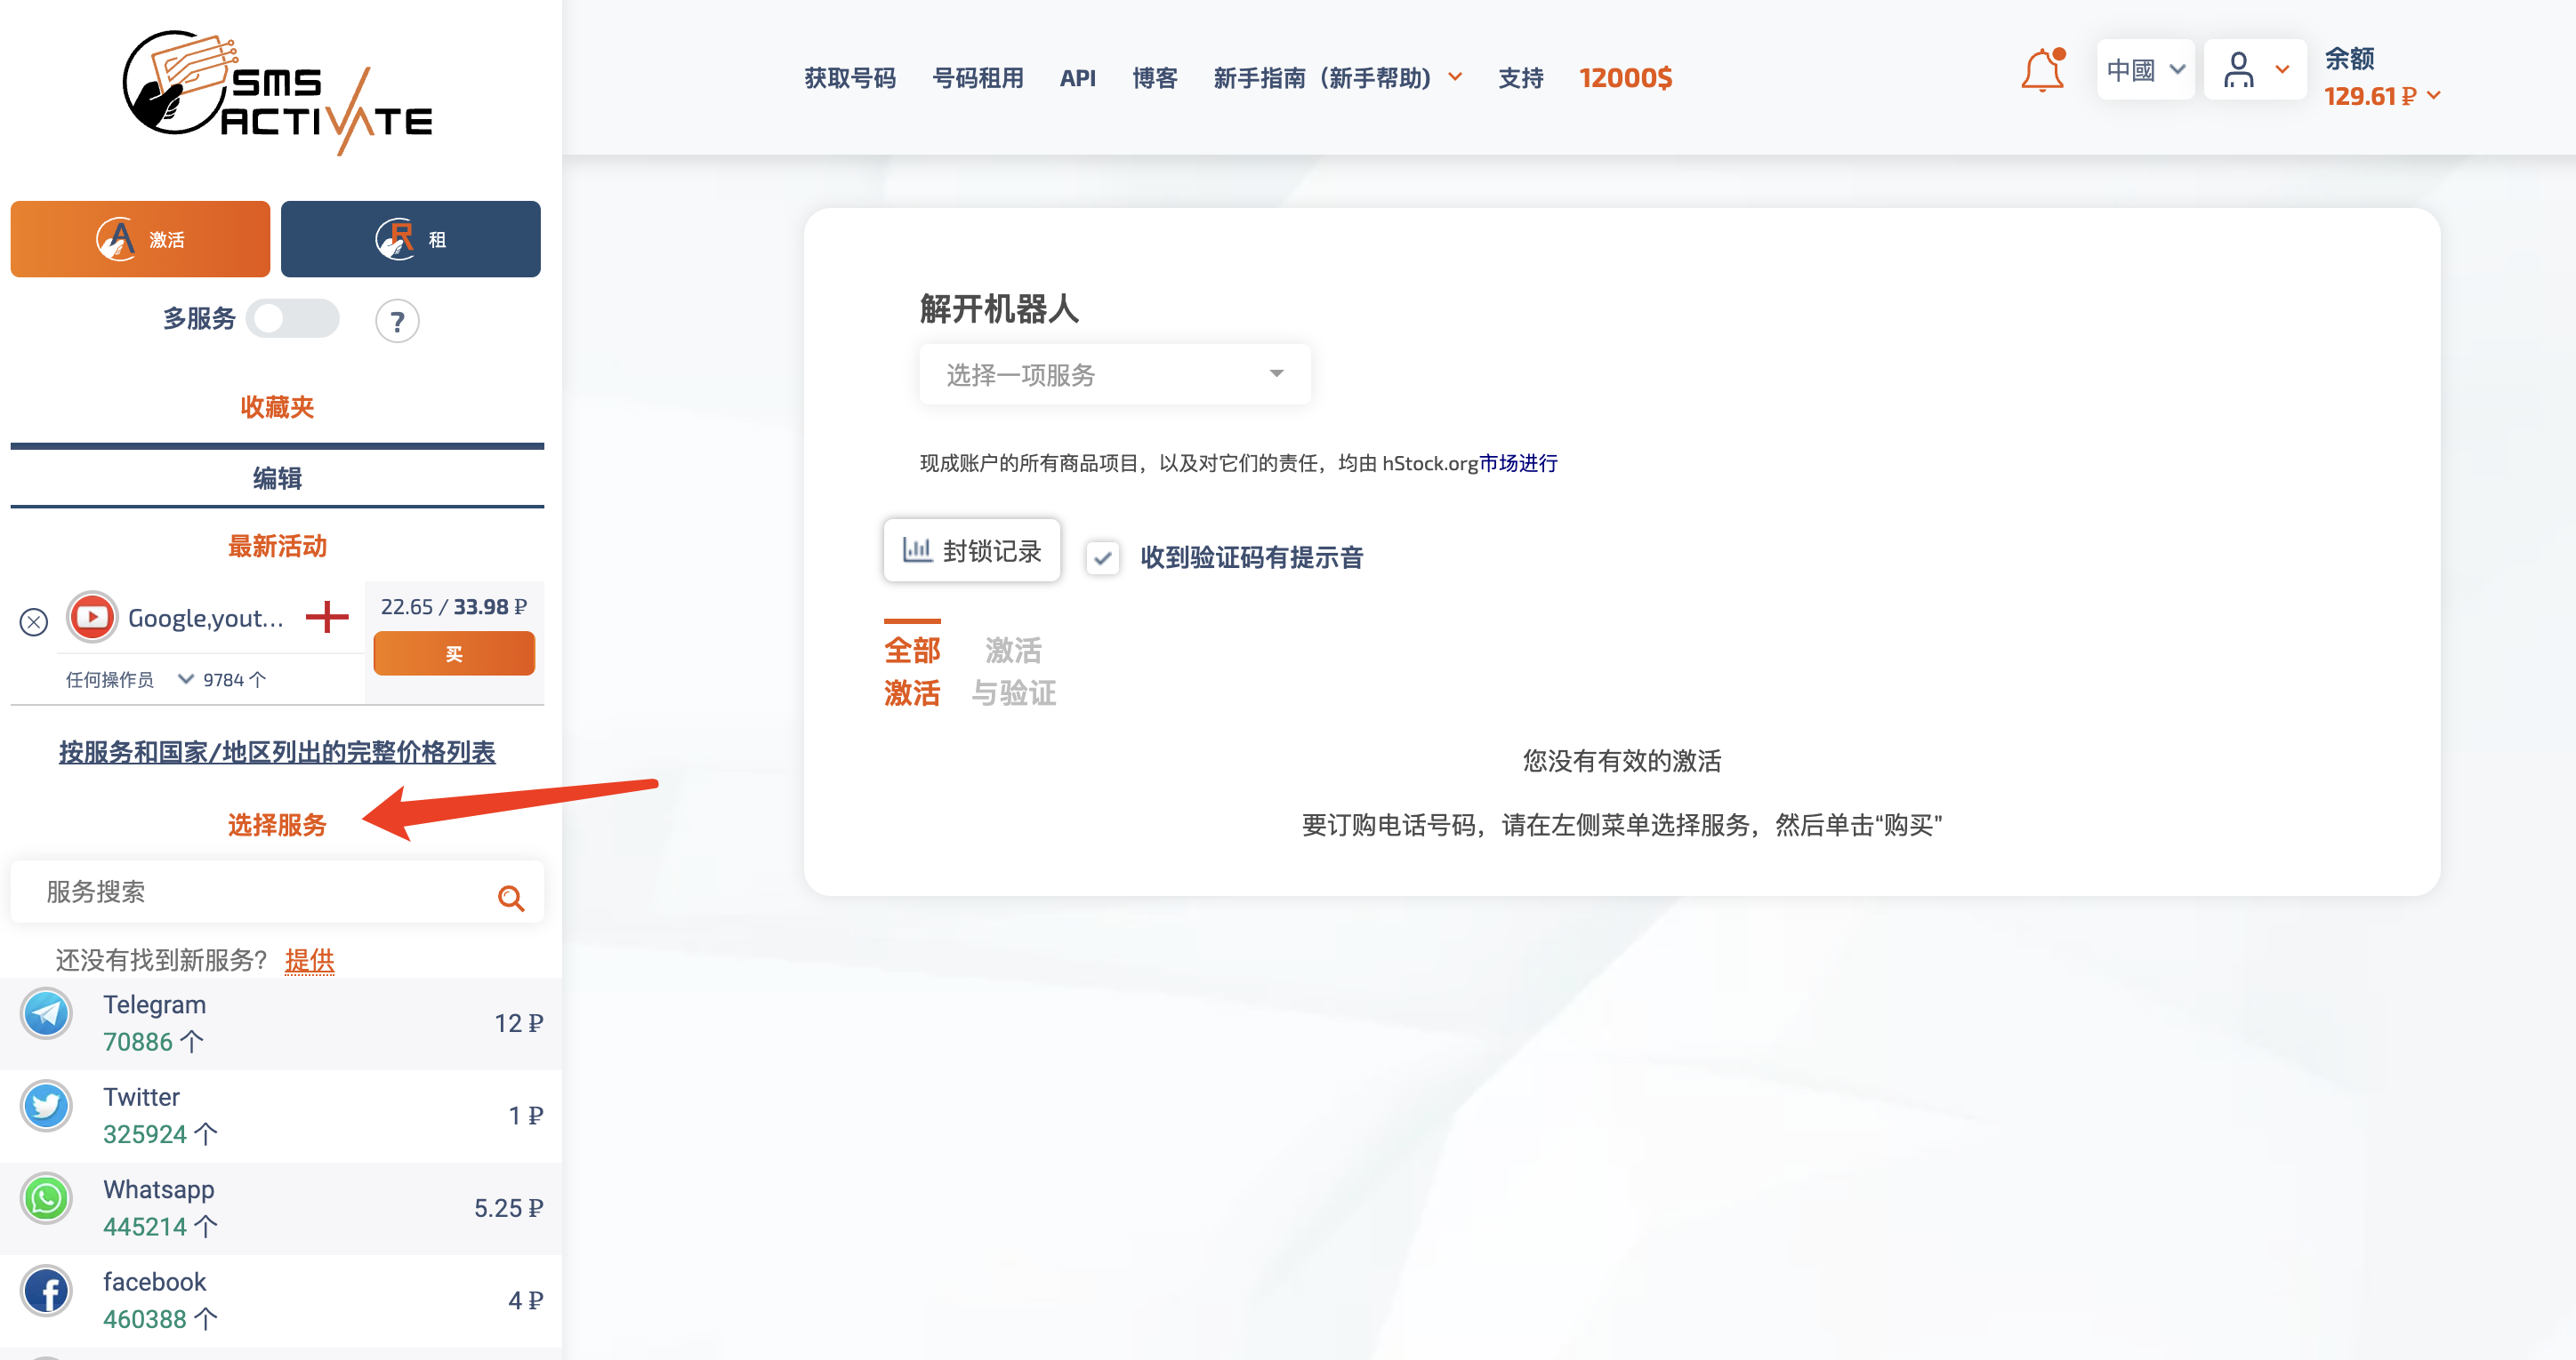Switch to the 激活 mode tab
This screenshot has width=2576, height=1360.
click(x=140, y=239)
